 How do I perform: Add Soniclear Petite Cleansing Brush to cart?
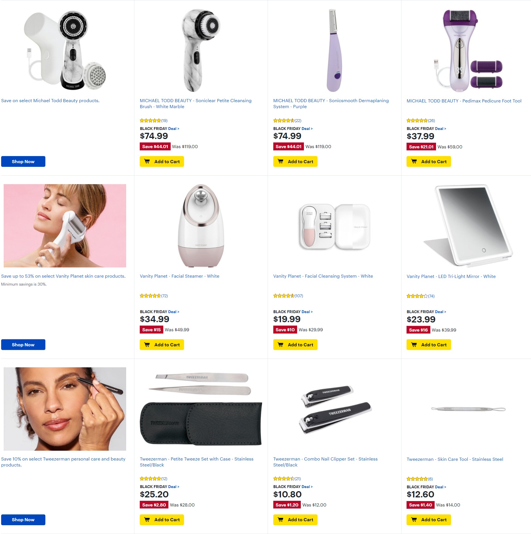pyautogui.click(x=162, y=161)
